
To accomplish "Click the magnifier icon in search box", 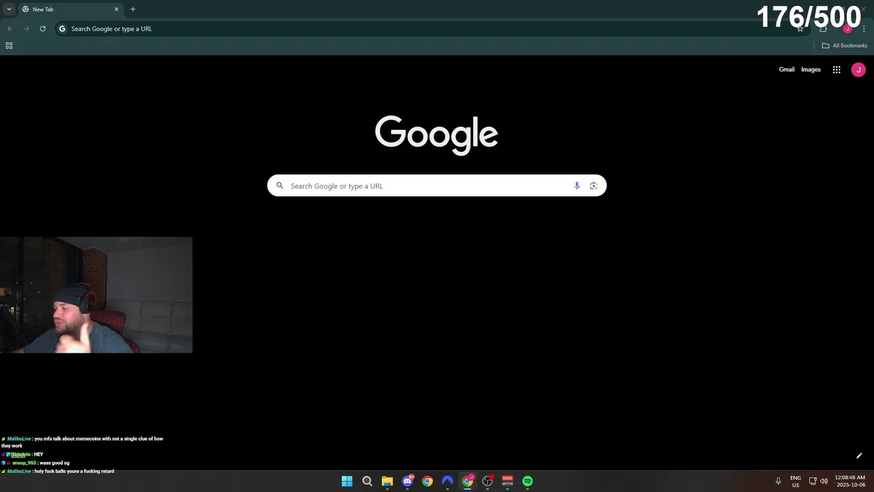I will tap(279, 186).
